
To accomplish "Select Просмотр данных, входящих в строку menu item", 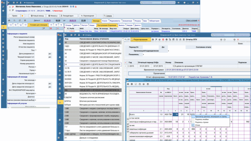I will click(211, 117).
